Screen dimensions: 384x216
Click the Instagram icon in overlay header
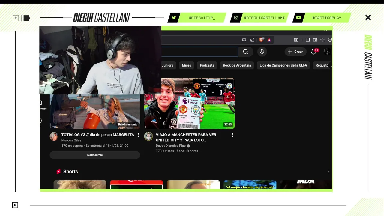tap(236, 18)
